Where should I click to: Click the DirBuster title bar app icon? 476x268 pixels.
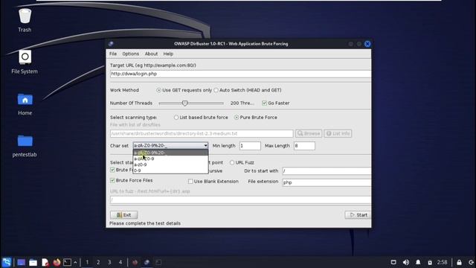point(111,44)
